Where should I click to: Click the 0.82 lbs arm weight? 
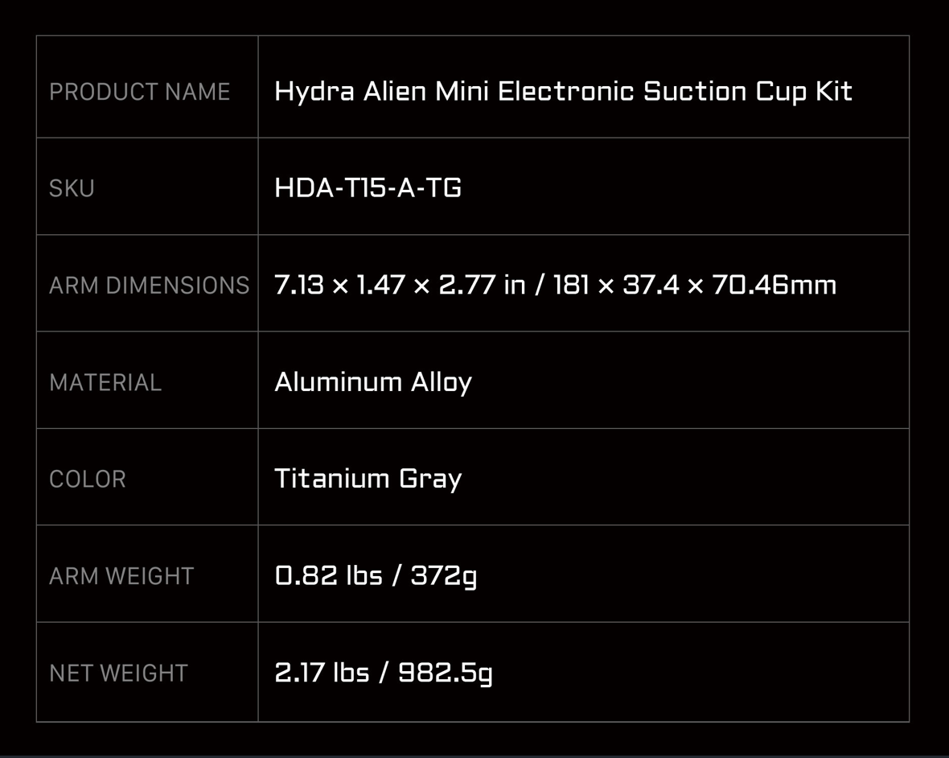[328, 575]
